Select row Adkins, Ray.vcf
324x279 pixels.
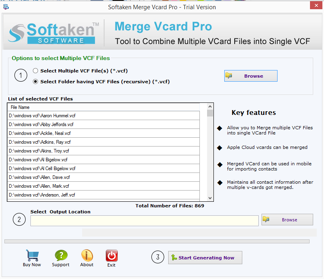click(103, 142)
